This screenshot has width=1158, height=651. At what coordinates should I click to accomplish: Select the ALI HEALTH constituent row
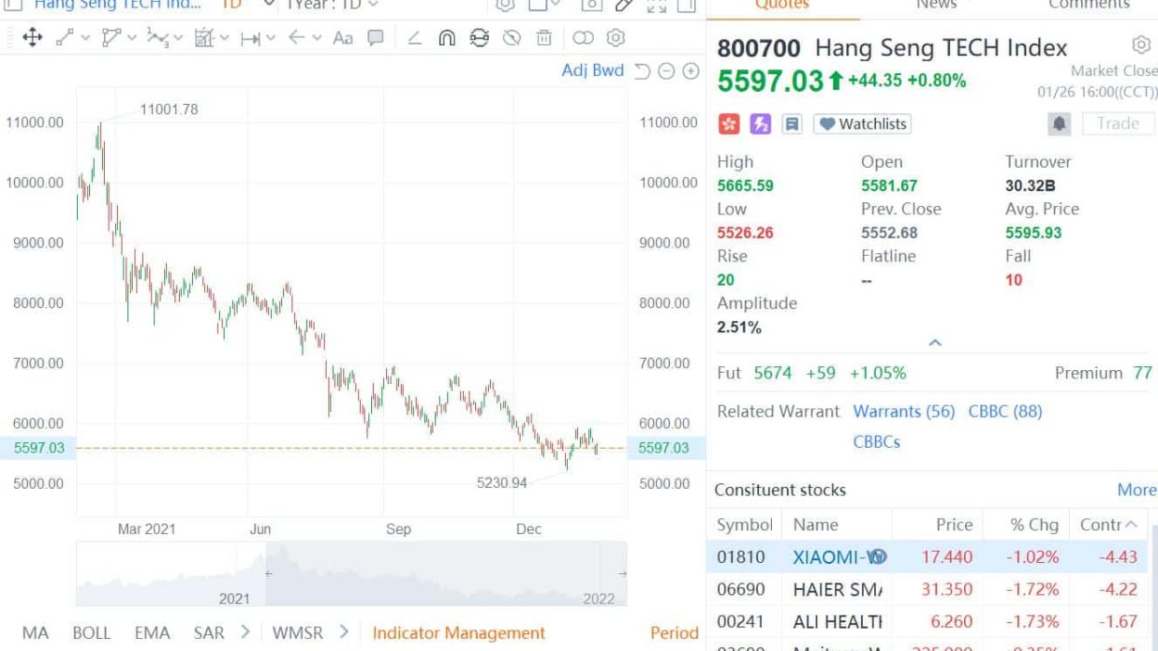pos(928,621)
